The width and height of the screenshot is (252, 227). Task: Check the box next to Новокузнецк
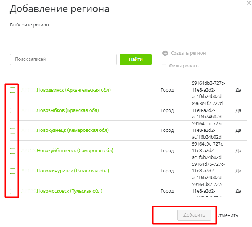13,131
